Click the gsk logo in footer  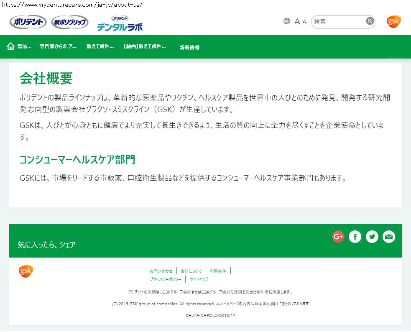(x=26, y=271)
